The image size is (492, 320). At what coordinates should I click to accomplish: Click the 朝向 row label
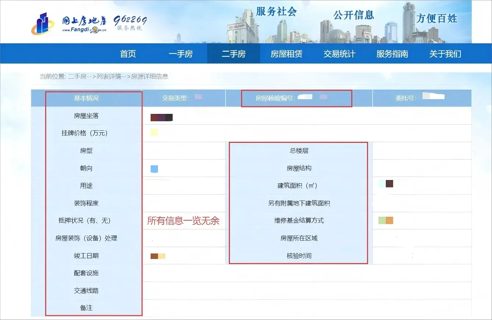click(x=86, y=168)
